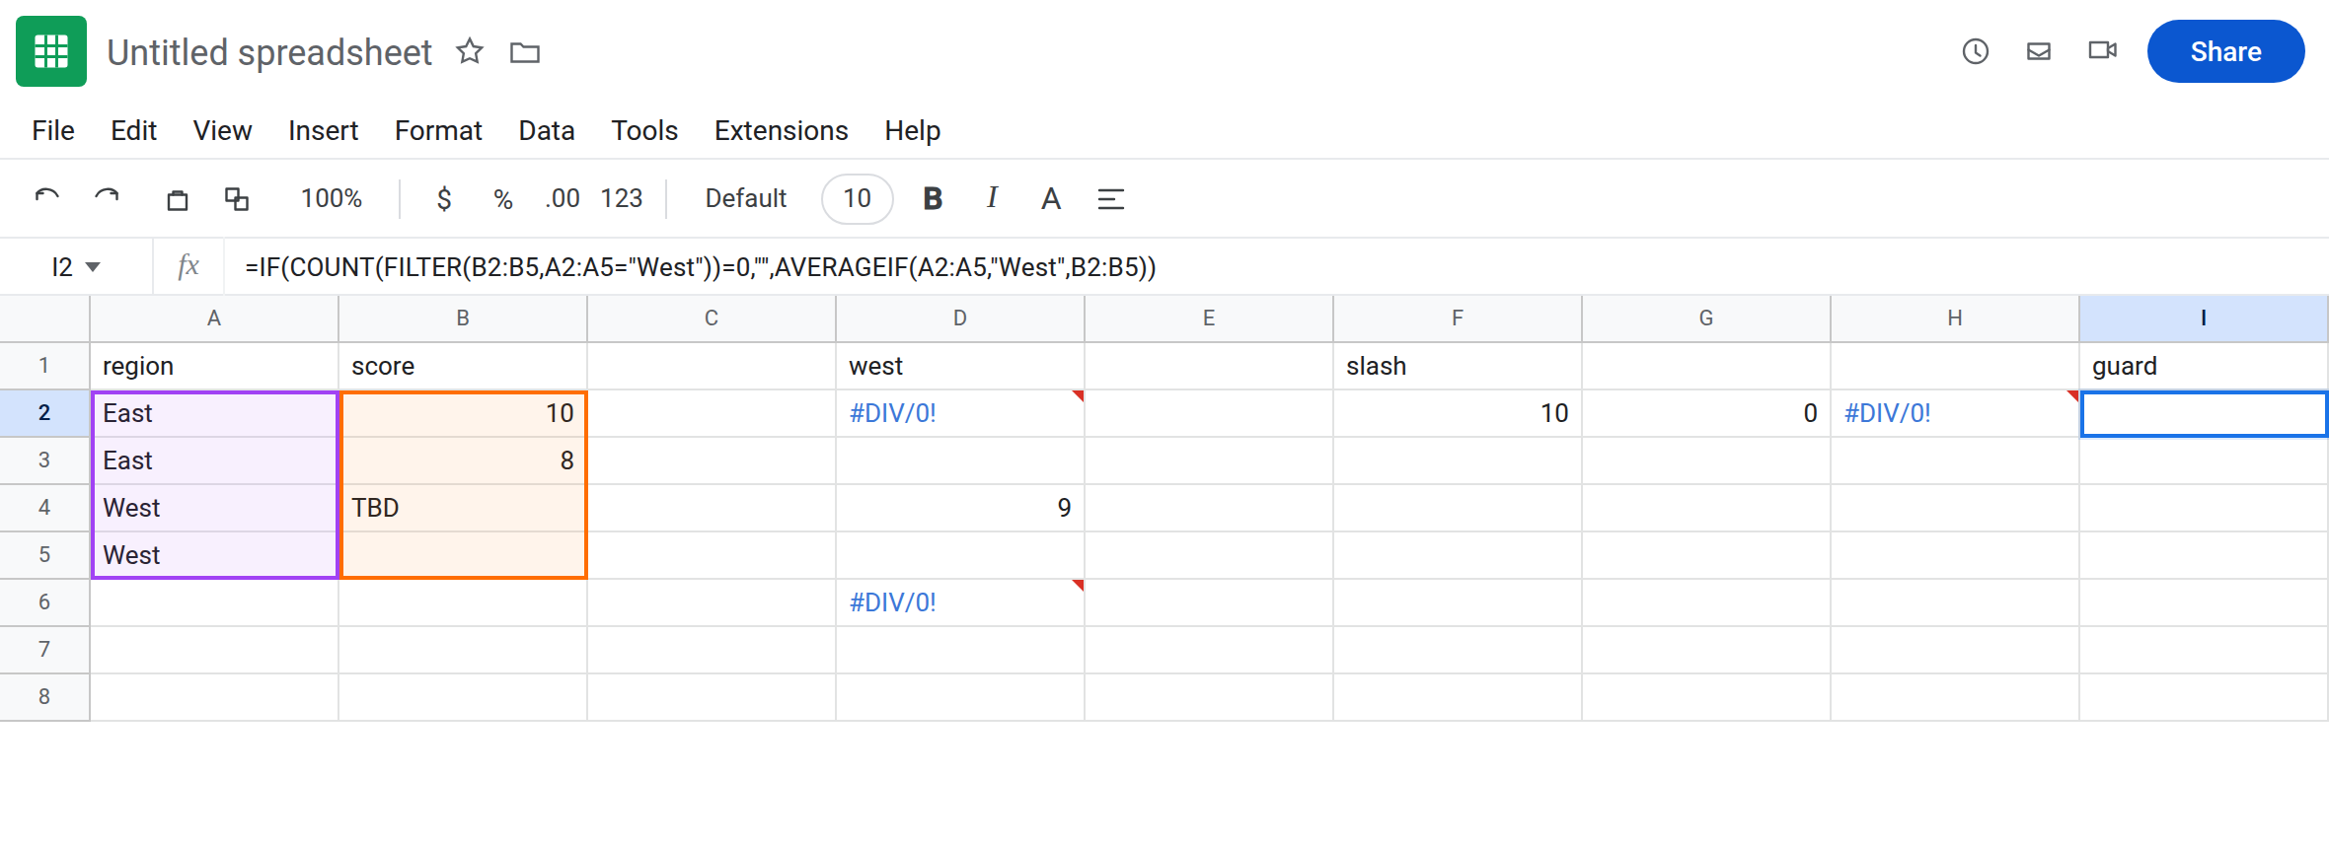
Task: Select the #DIV/0! cell in column H
Action: pyautogui.click(x=1954, y=413)
